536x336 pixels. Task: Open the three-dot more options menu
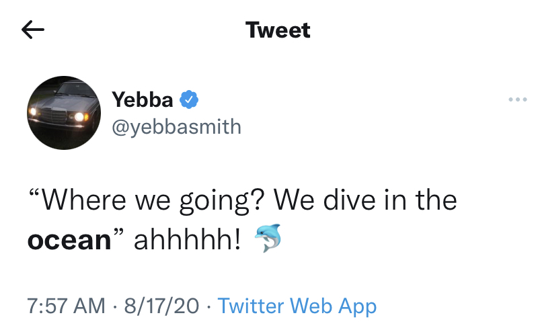pos(518,99)
